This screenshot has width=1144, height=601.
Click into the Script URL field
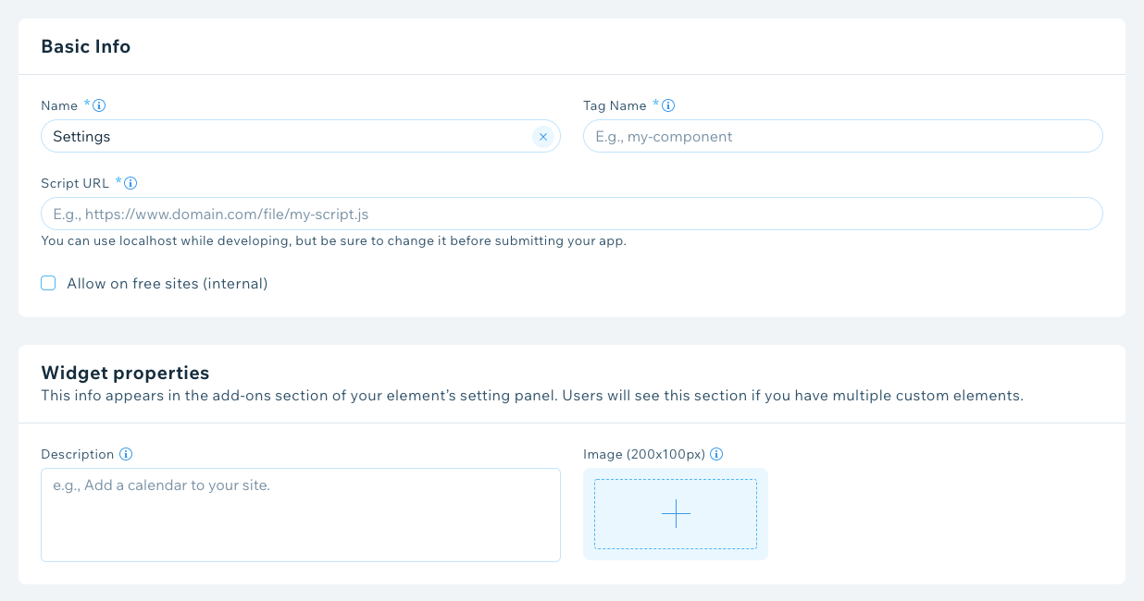[572, 214]
